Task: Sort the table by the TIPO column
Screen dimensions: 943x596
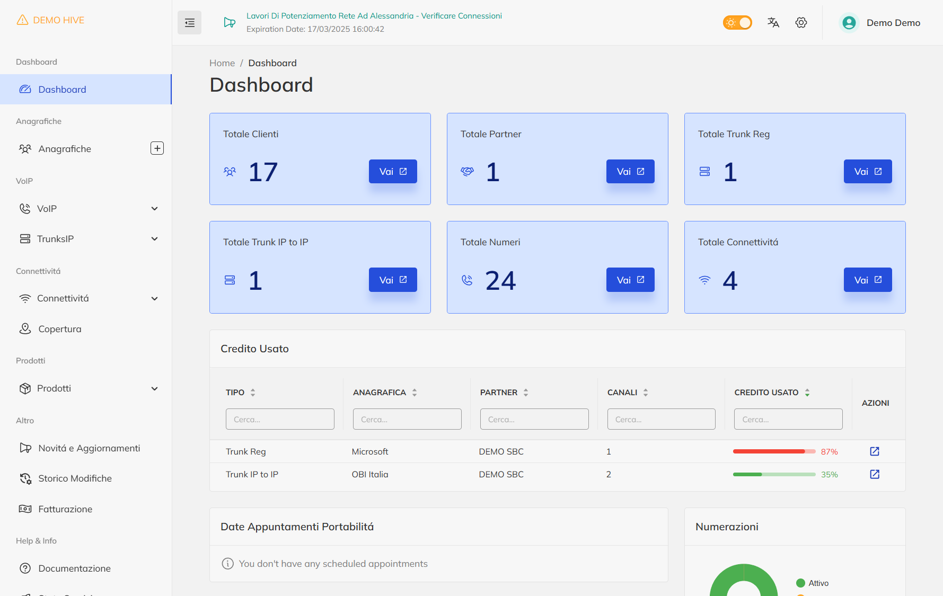Action: pos(253,393)
